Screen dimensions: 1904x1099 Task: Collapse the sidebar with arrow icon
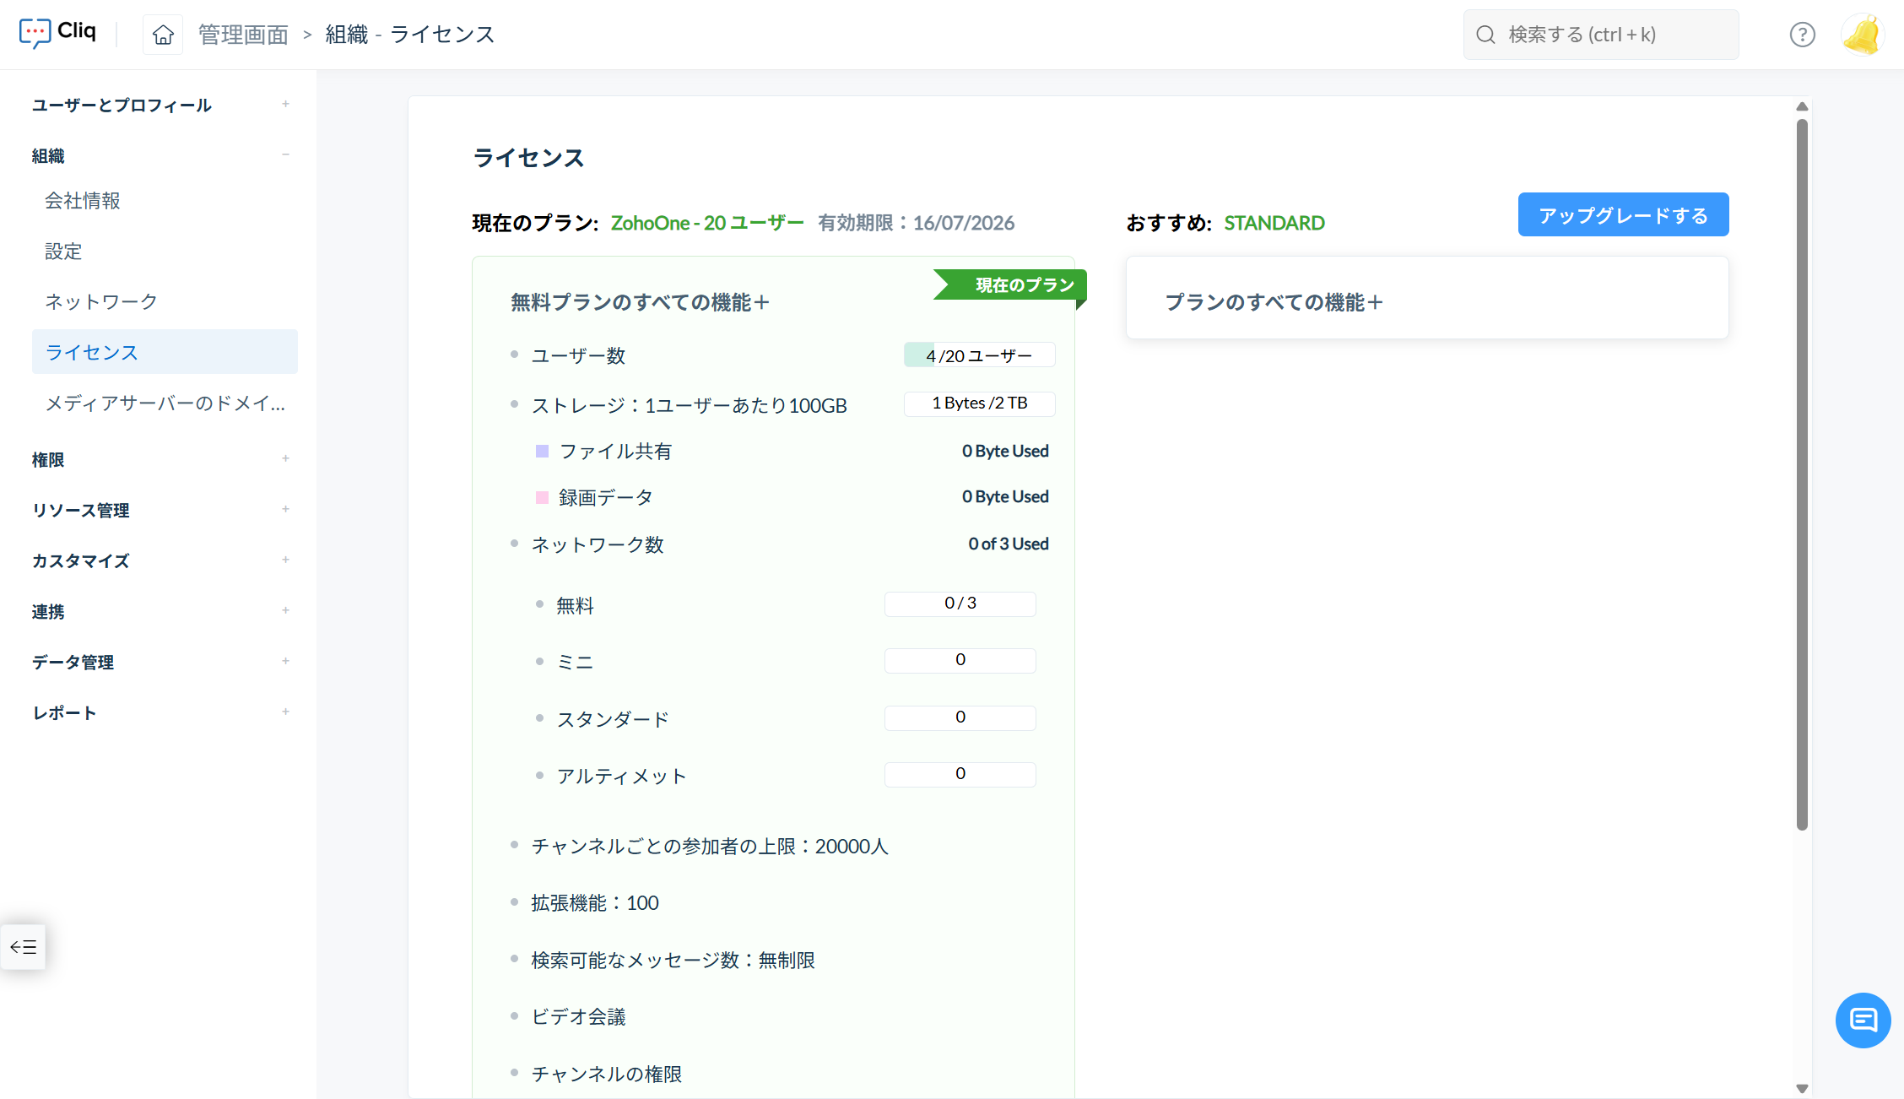24,946
